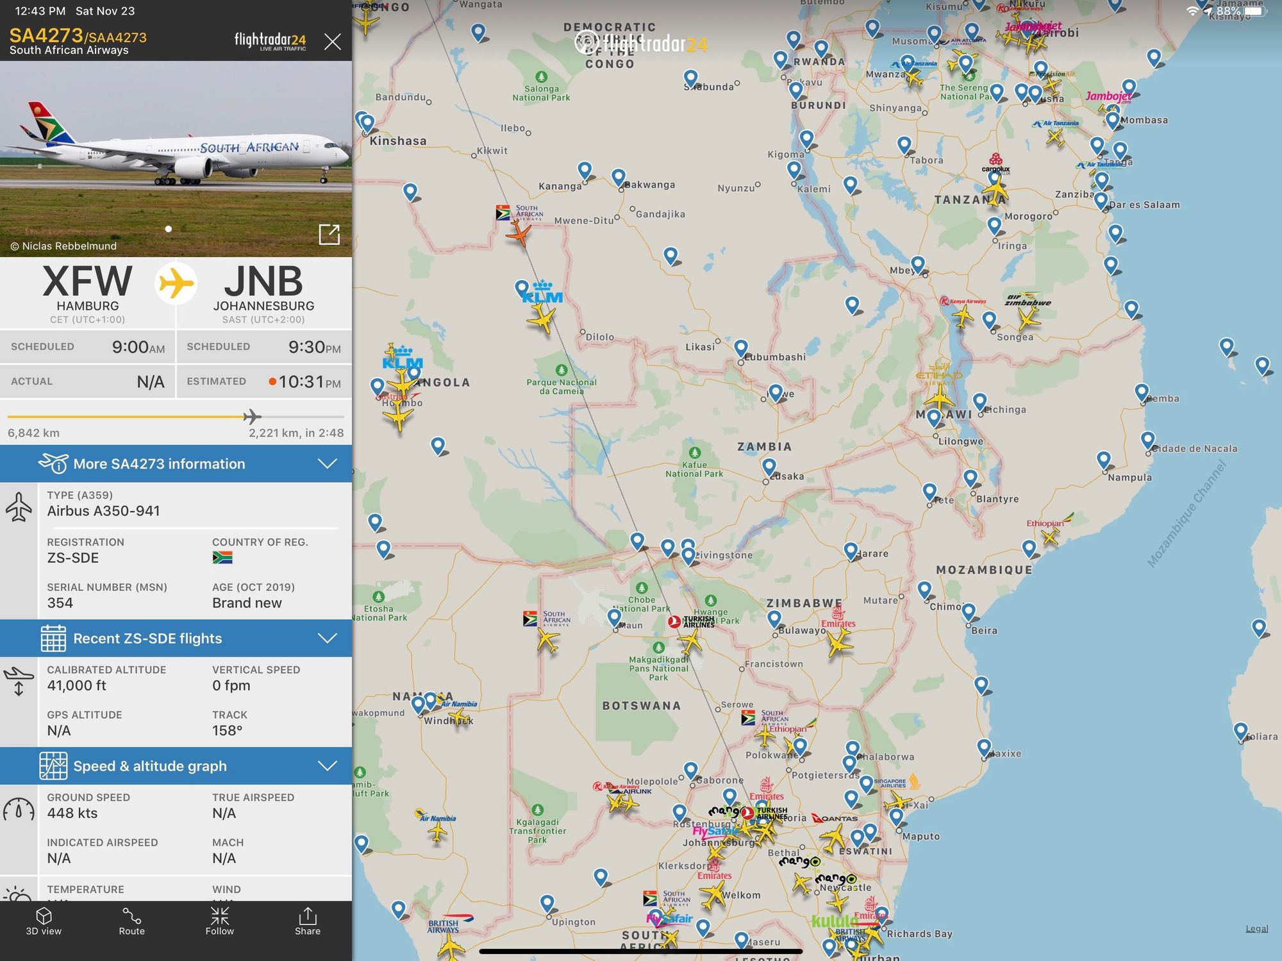Screen dimensions: 1282x961
Task: Tap the flight progress bar plane marker
Action: pos(252,417)
